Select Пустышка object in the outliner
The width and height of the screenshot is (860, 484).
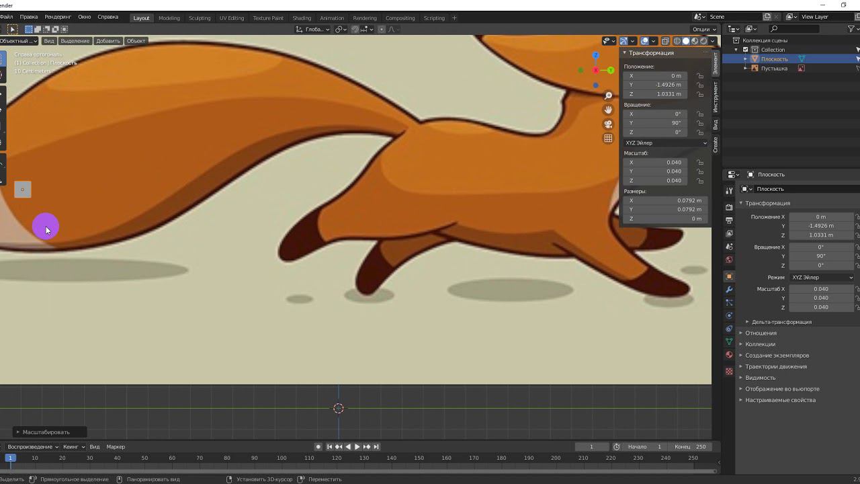774,69
